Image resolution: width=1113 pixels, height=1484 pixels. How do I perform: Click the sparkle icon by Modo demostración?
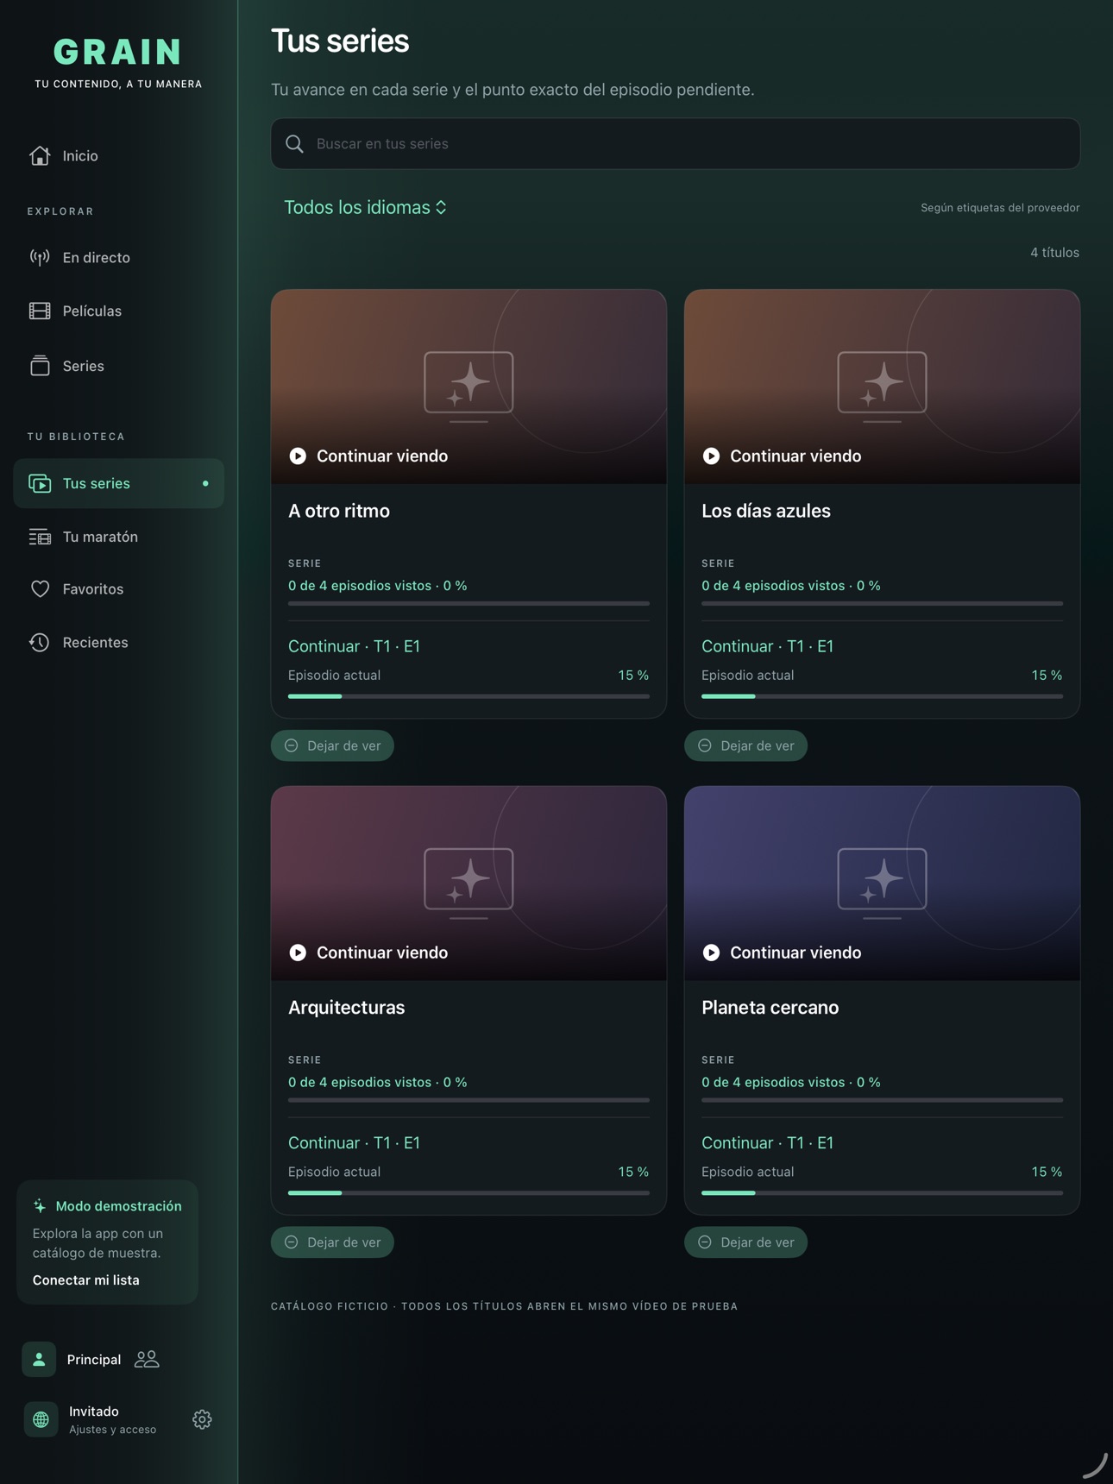[x=40, y=1206]
